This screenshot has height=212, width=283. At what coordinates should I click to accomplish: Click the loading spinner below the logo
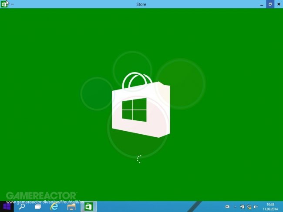(139, 159)
